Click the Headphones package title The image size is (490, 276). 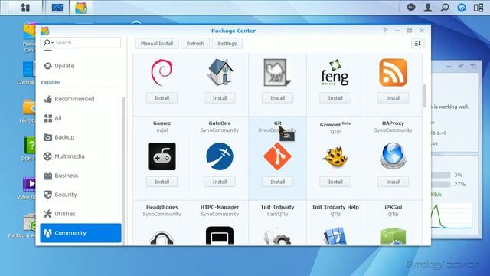[x=162, y=207]
